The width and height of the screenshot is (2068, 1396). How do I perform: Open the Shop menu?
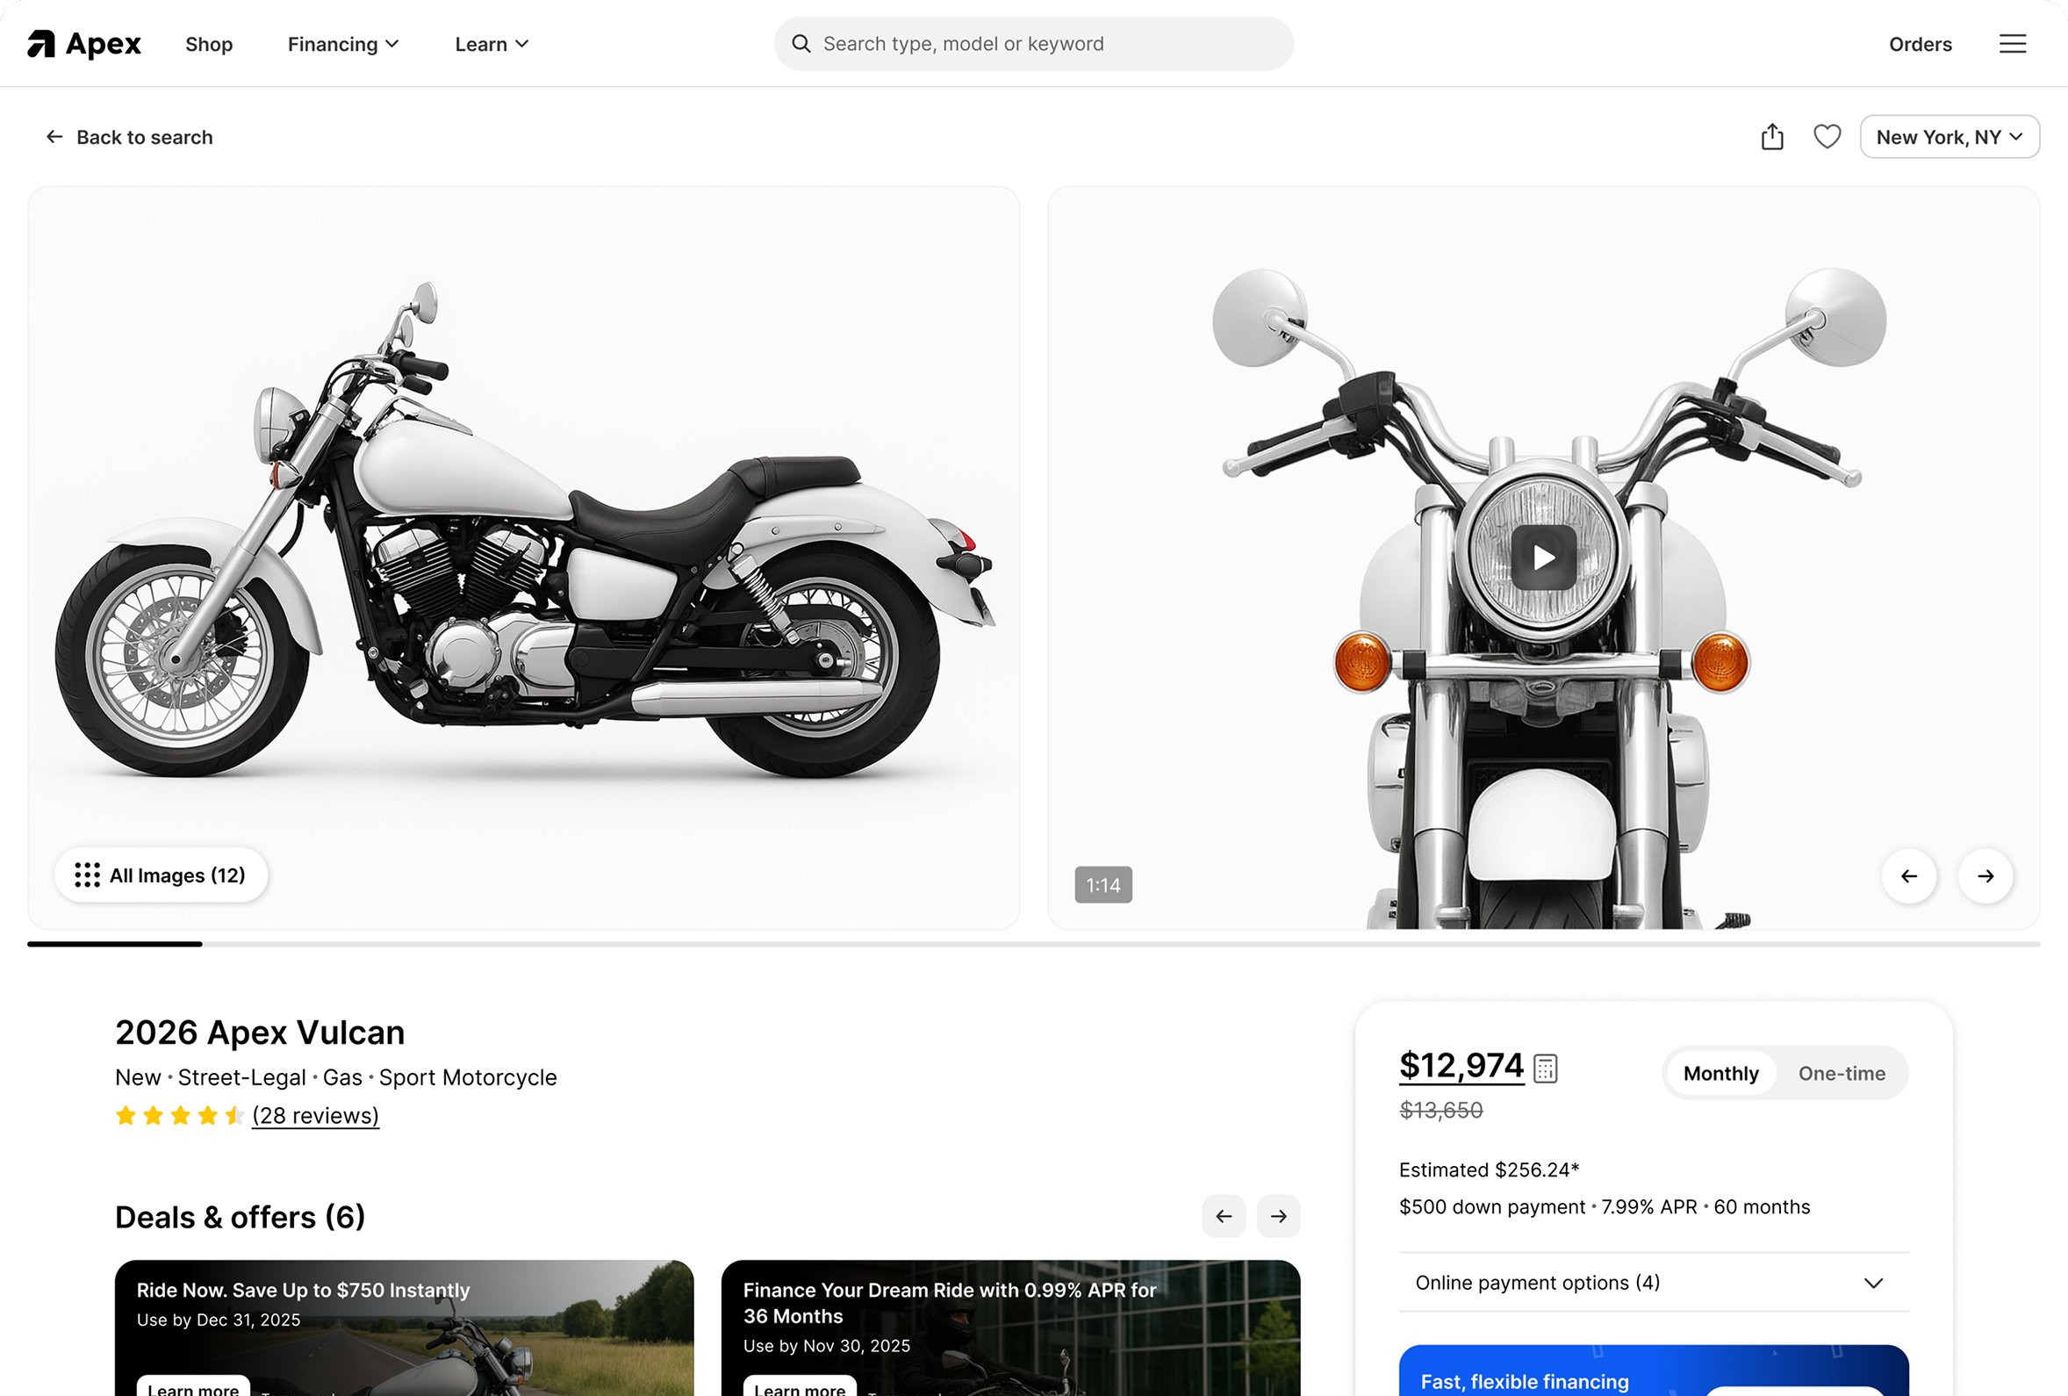coord(208,44)
